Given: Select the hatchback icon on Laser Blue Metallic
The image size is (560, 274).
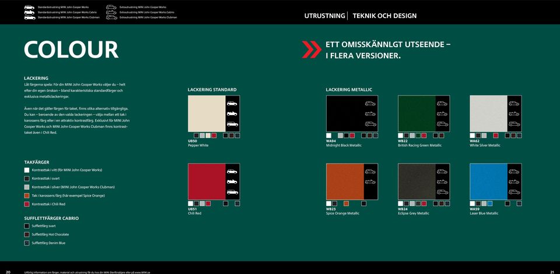Looking at the screenshot, I should [x=514, y=172].
